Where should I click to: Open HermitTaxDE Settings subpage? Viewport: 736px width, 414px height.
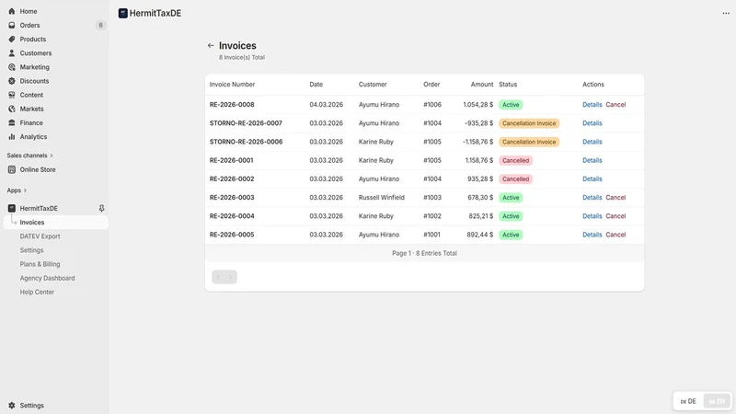coord(31,250)
